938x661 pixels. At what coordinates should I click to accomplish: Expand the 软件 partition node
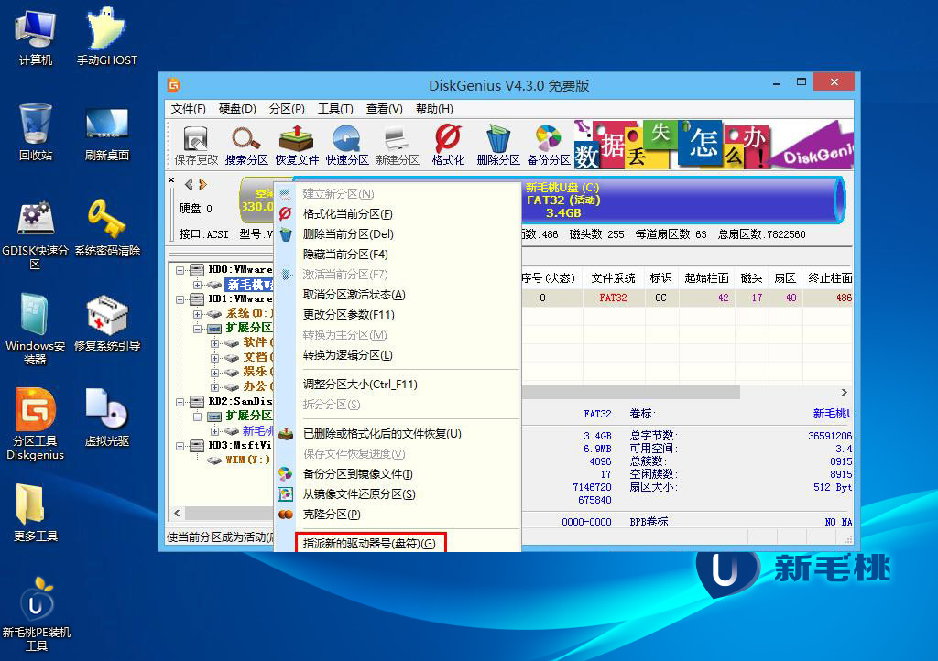214,343
